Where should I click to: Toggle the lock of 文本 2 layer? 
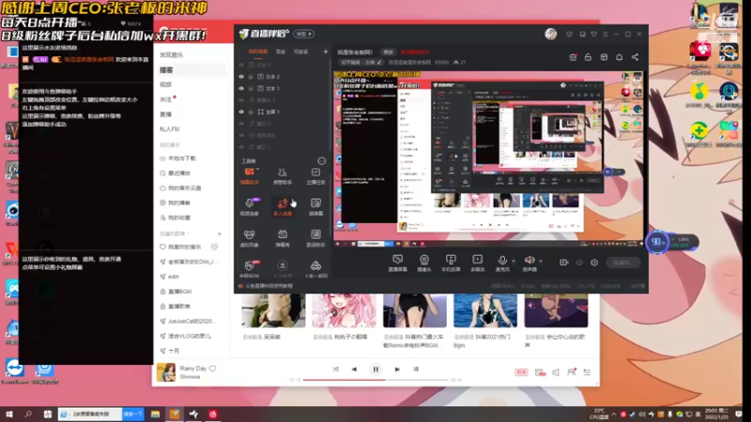251,77
